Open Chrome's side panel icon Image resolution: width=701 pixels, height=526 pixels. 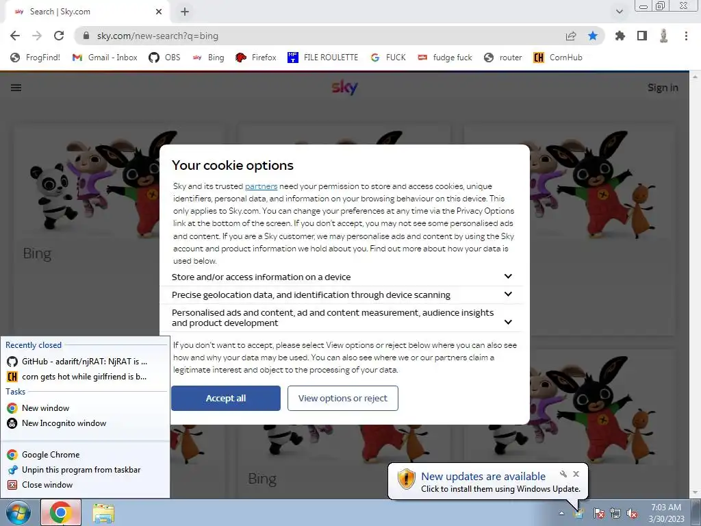[x=642, y=36]
